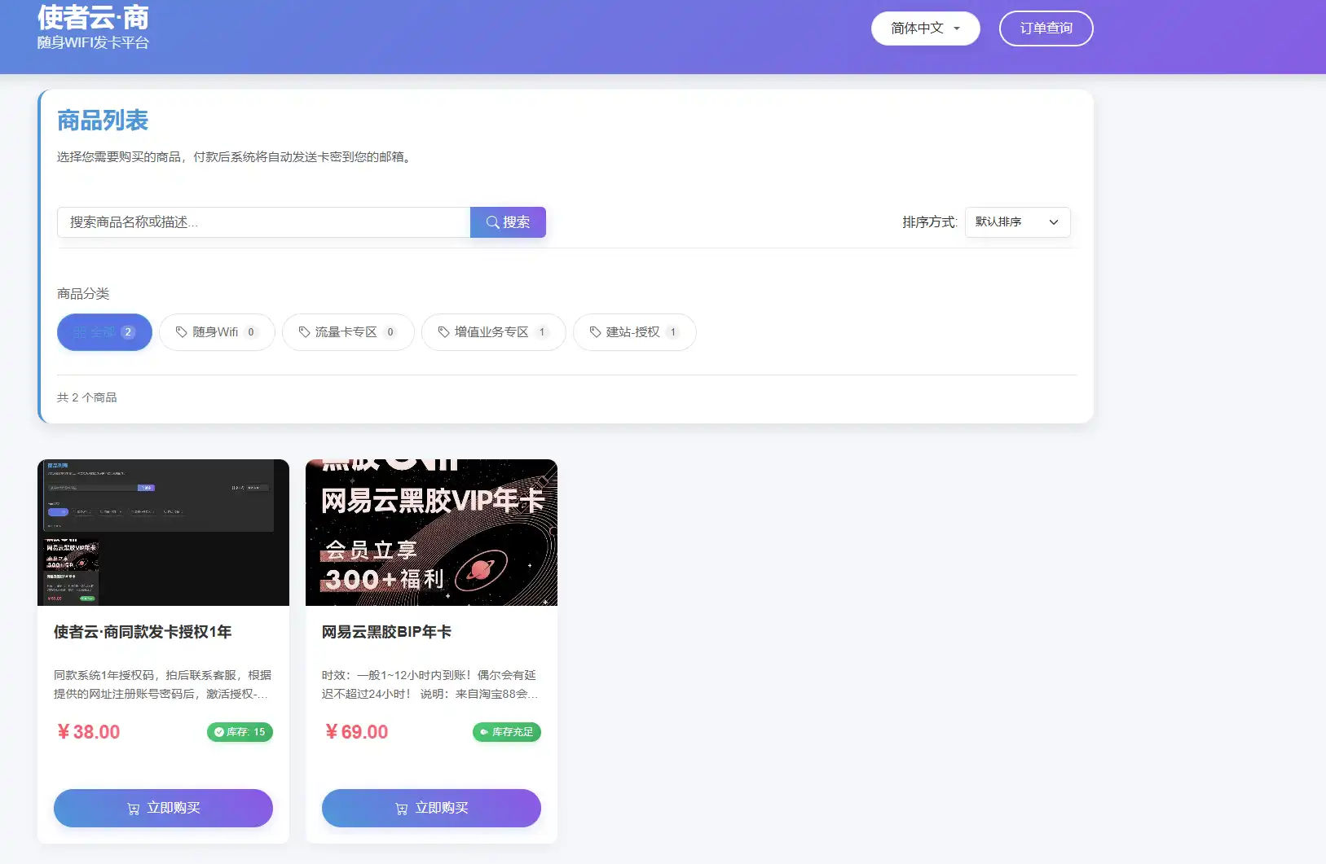Open the 默认排序 sort options dropdown

tap(1015, 221)
